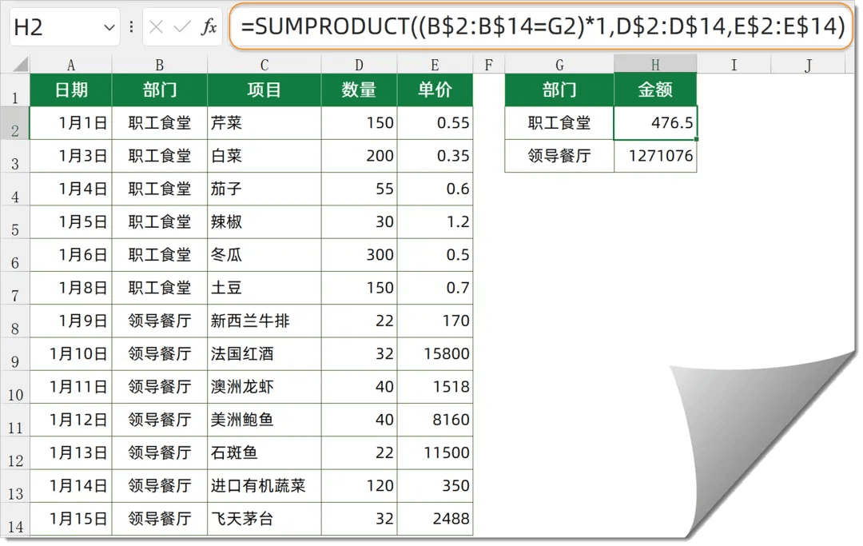Click the unit price cell 0.55
The width and height of the screenshot is (863, 546).
coord(435,123)
